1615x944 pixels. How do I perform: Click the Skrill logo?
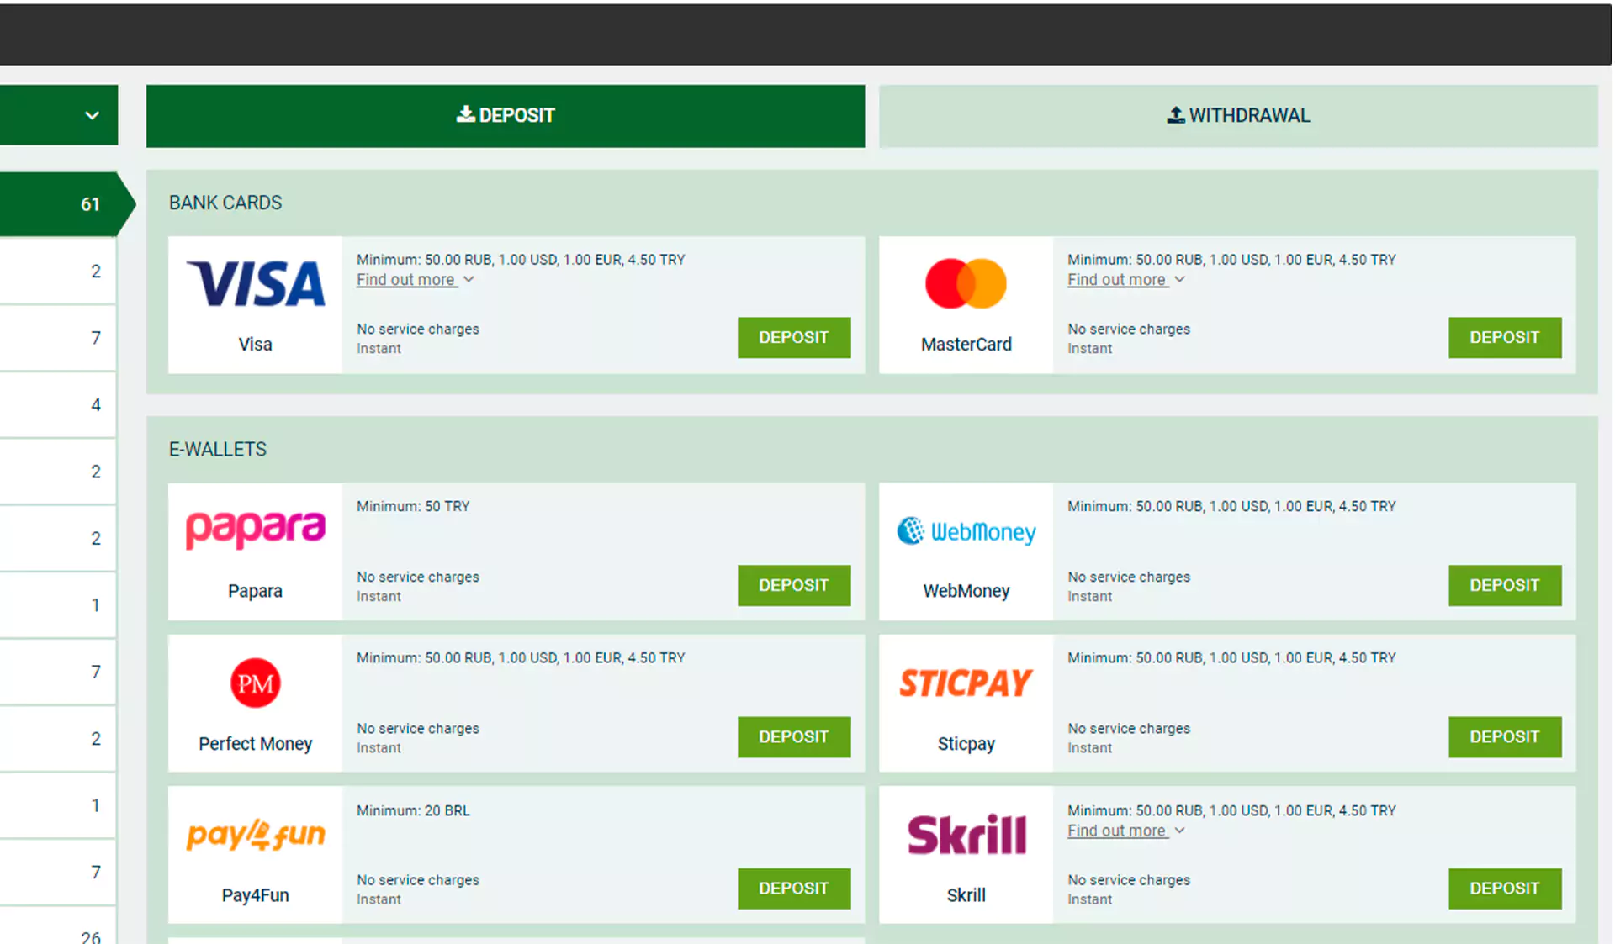[966, 835]
